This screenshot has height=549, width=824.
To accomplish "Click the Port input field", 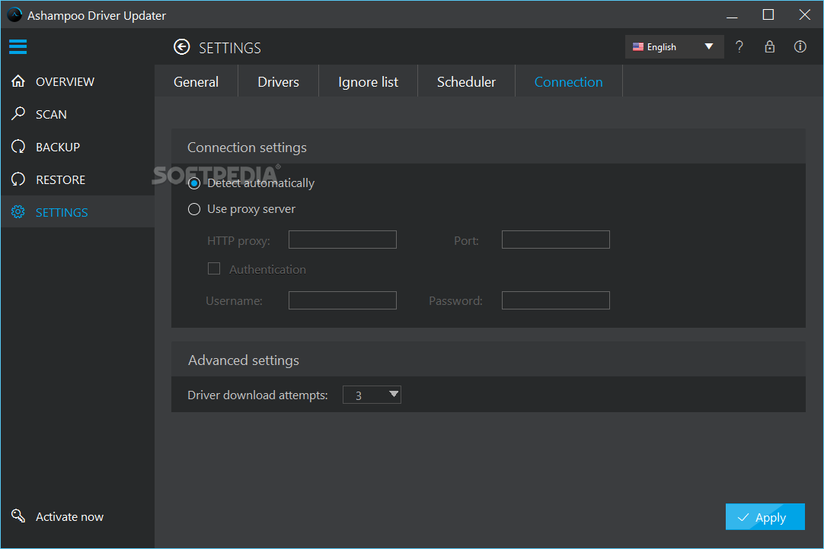I will (556, 240).
